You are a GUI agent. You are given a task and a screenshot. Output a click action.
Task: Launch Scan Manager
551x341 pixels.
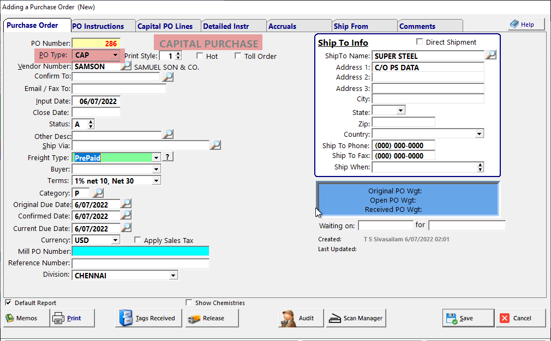(x=356, y=318)
